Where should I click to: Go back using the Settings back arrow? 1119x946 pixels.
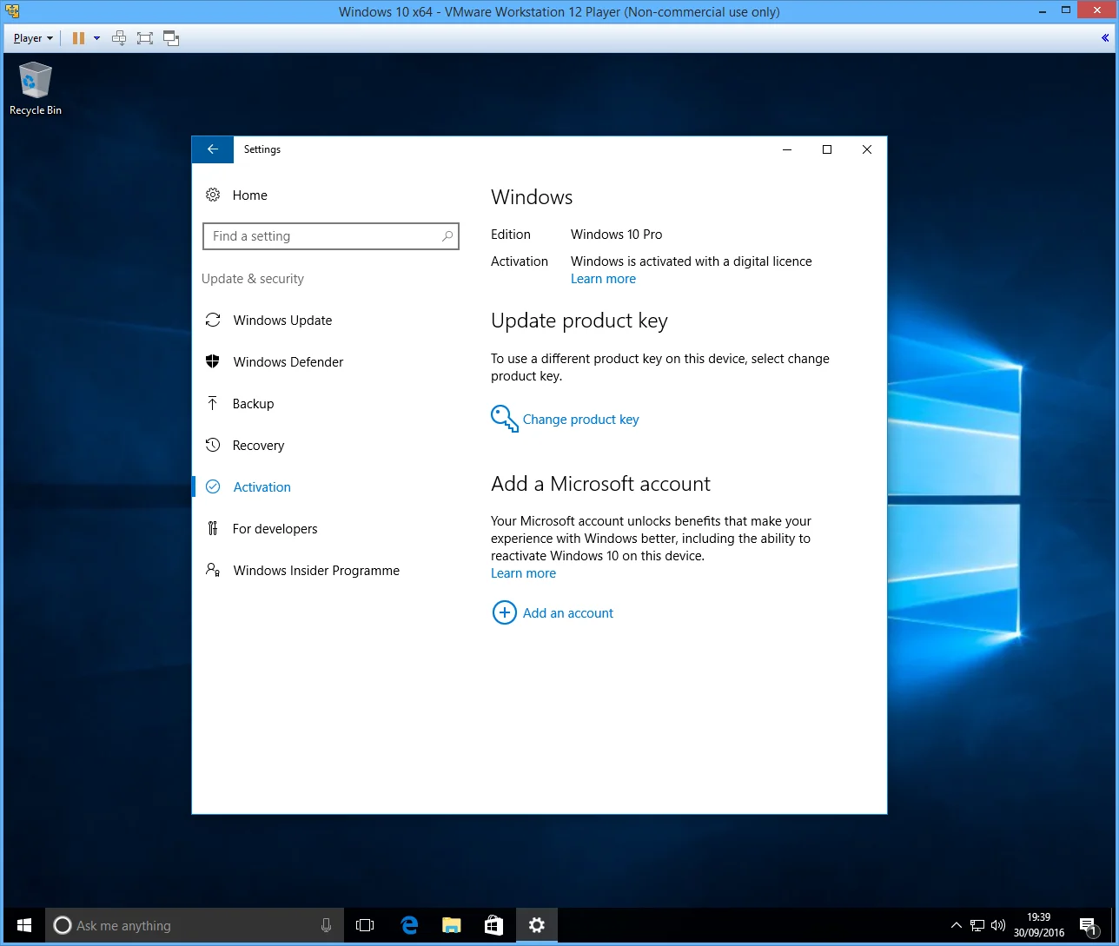pyautogui.click(x=213, y=149)
